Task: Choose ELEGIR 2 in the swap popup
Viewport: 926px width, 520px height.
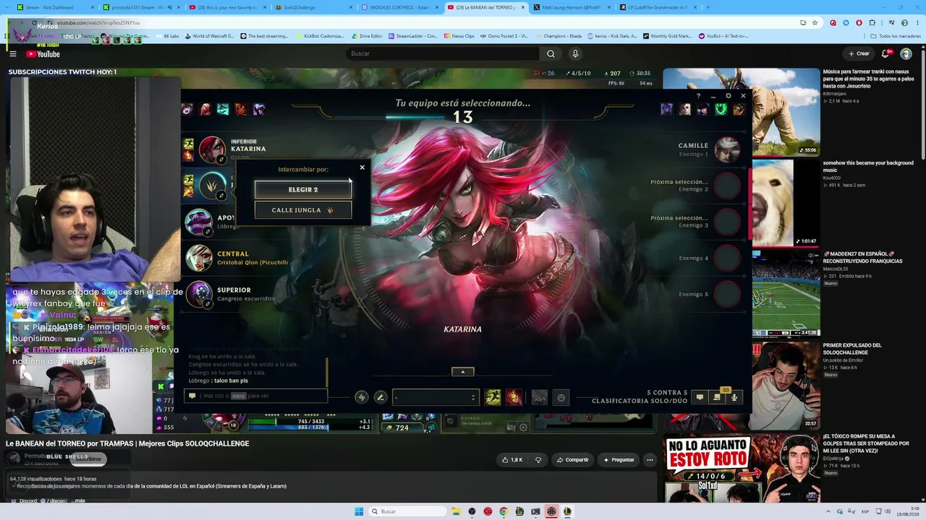Action: (x=303, y=189)
